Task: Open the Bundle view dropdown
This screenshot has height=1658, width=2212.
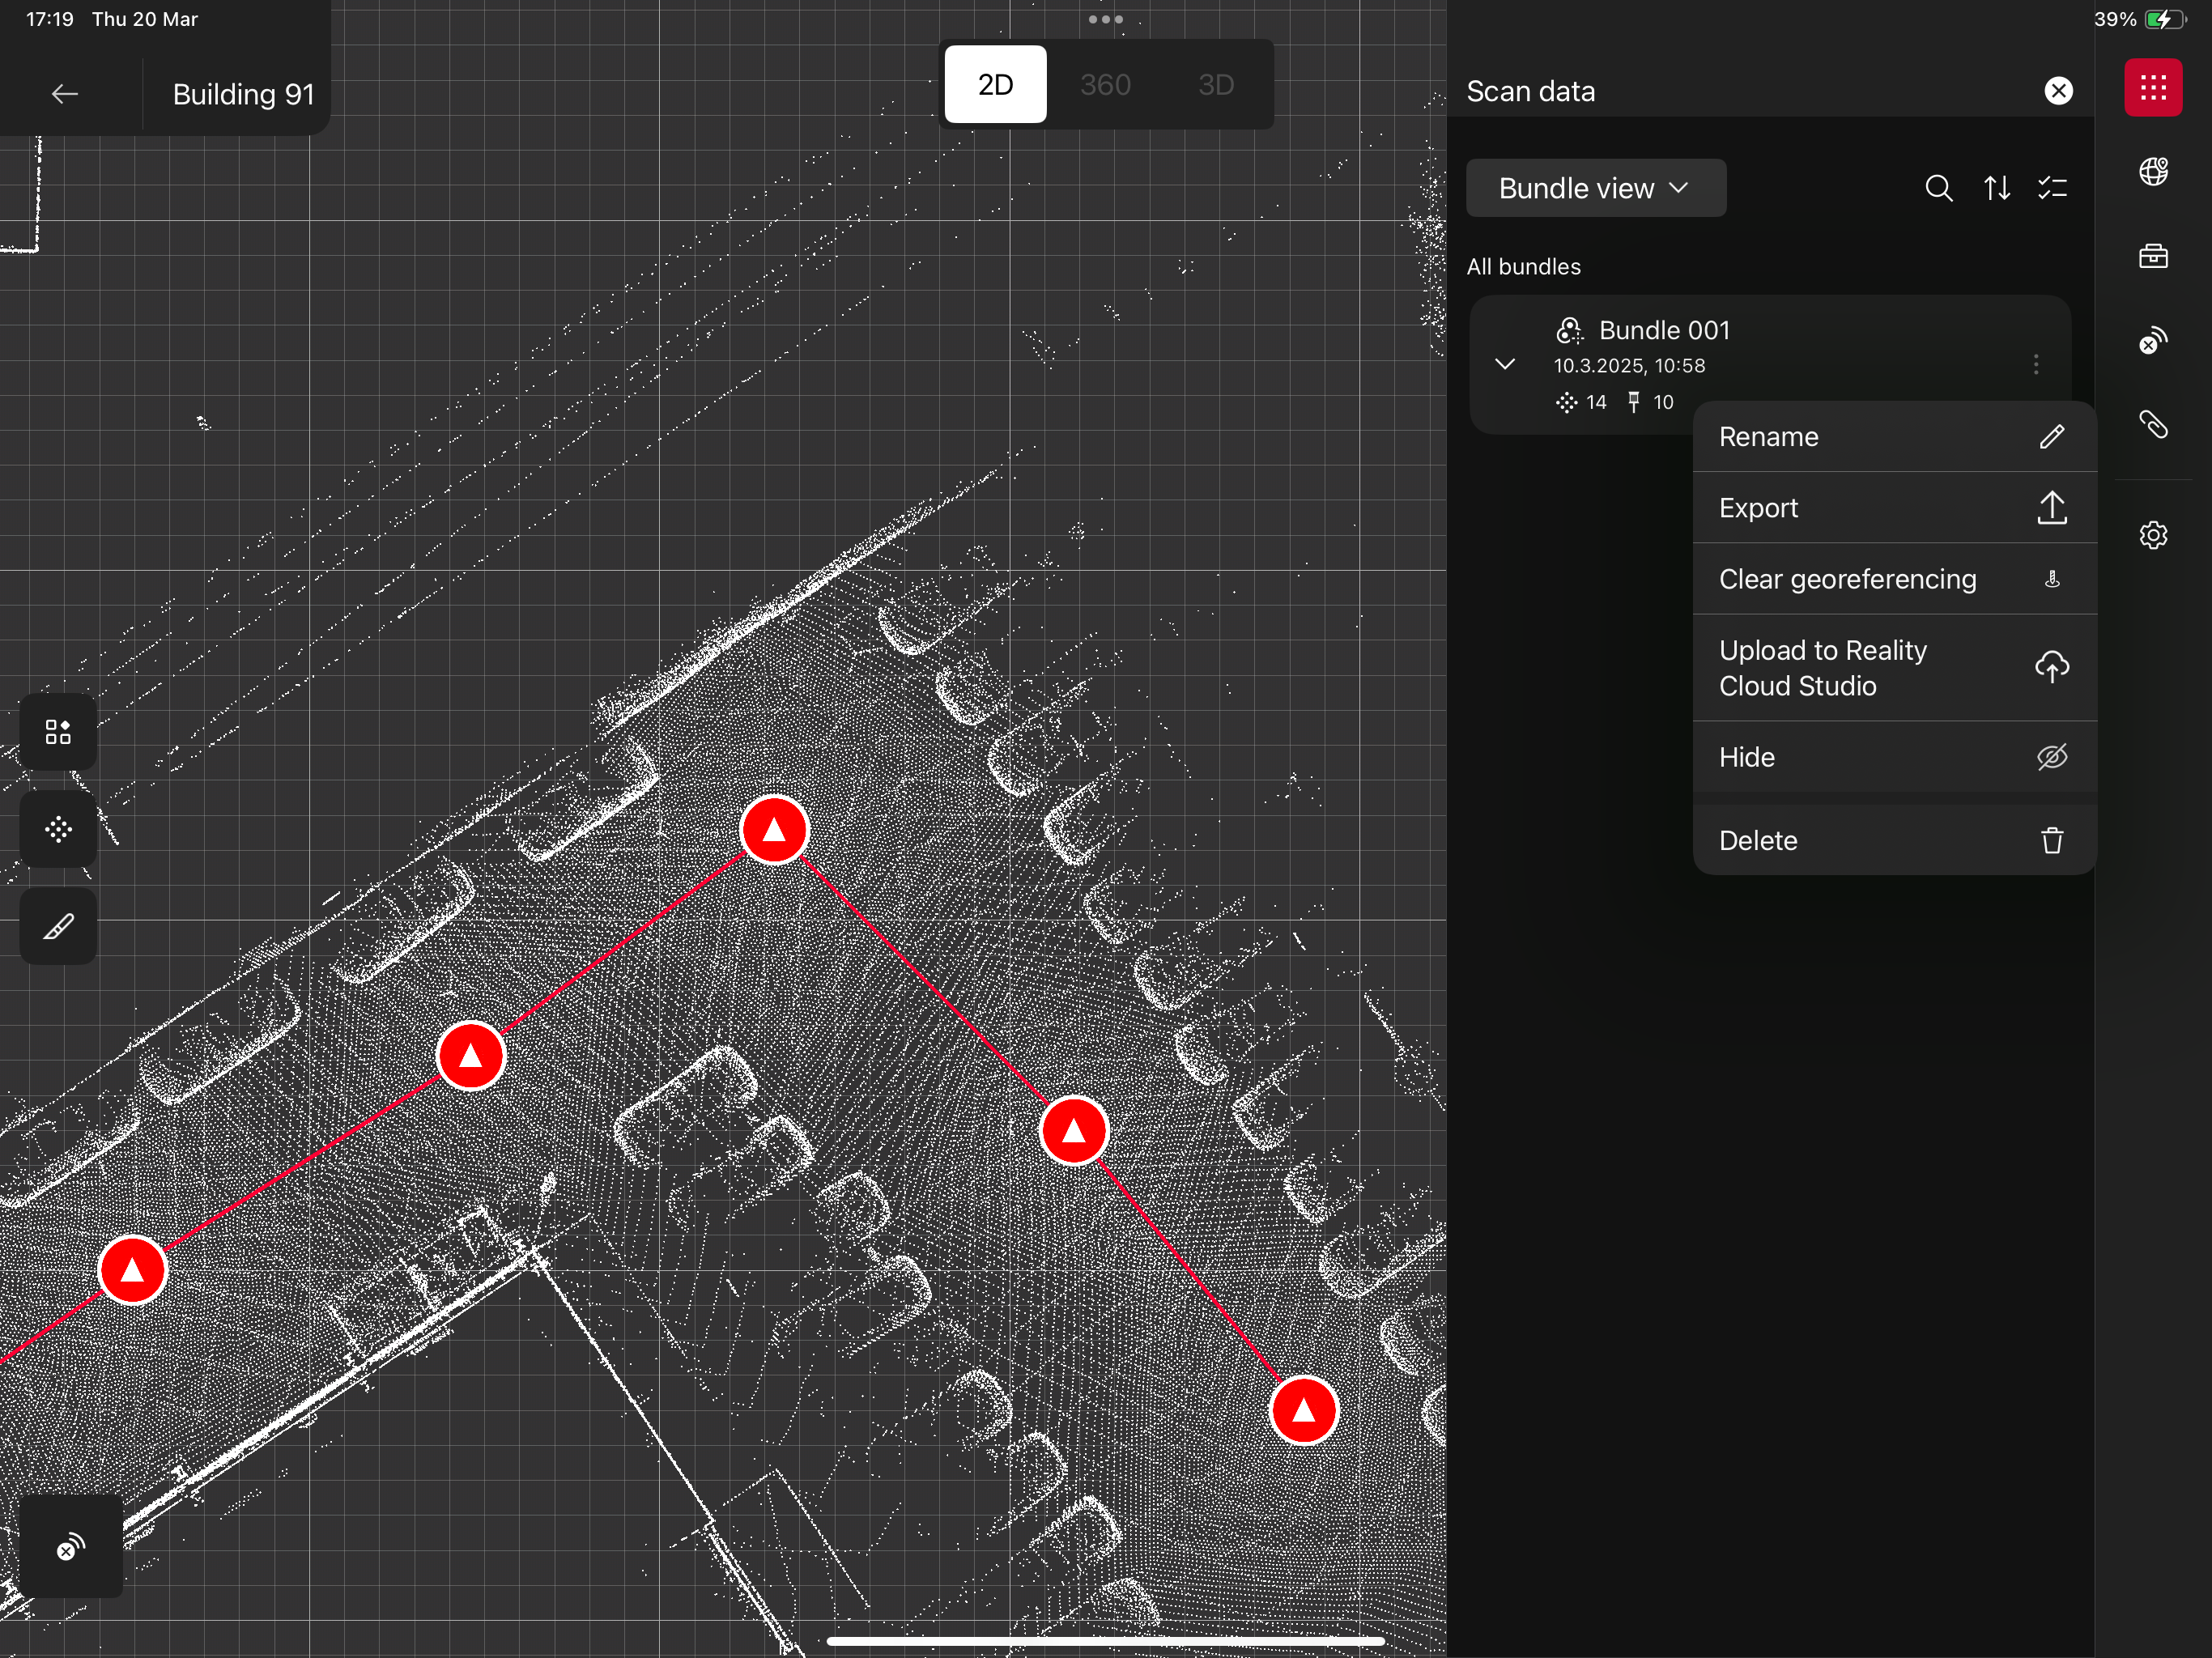Action: 1595,187
